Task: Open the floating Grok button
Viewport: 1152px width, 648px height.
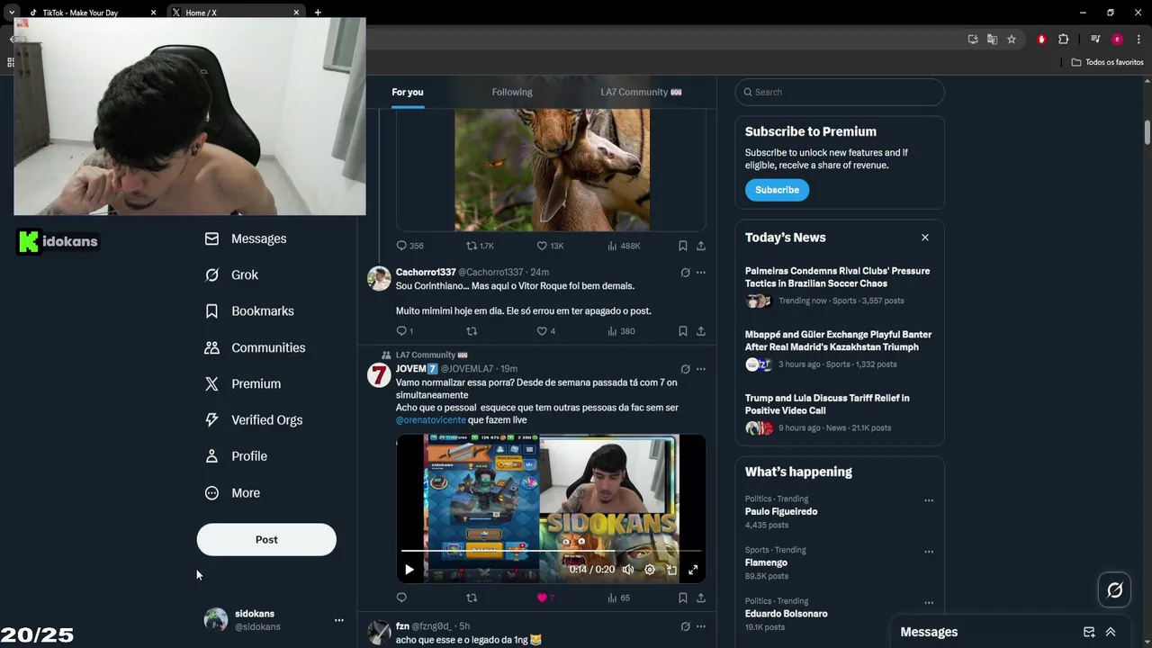Action: [1114, 590]
